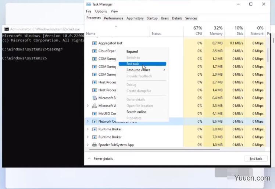Click the icon of the 1.2 MB COM Surrogate row
This screenshot has width=275, height=189.
pos(94,59)
